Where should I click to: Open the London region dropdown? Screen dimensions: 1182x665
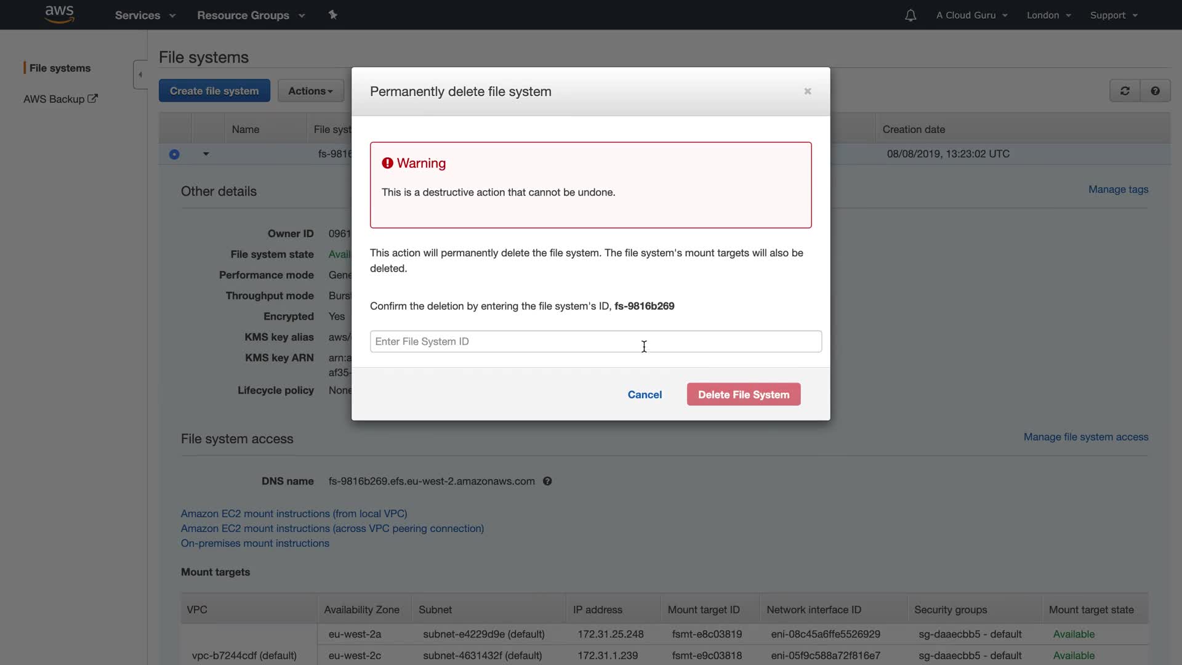1048,15
